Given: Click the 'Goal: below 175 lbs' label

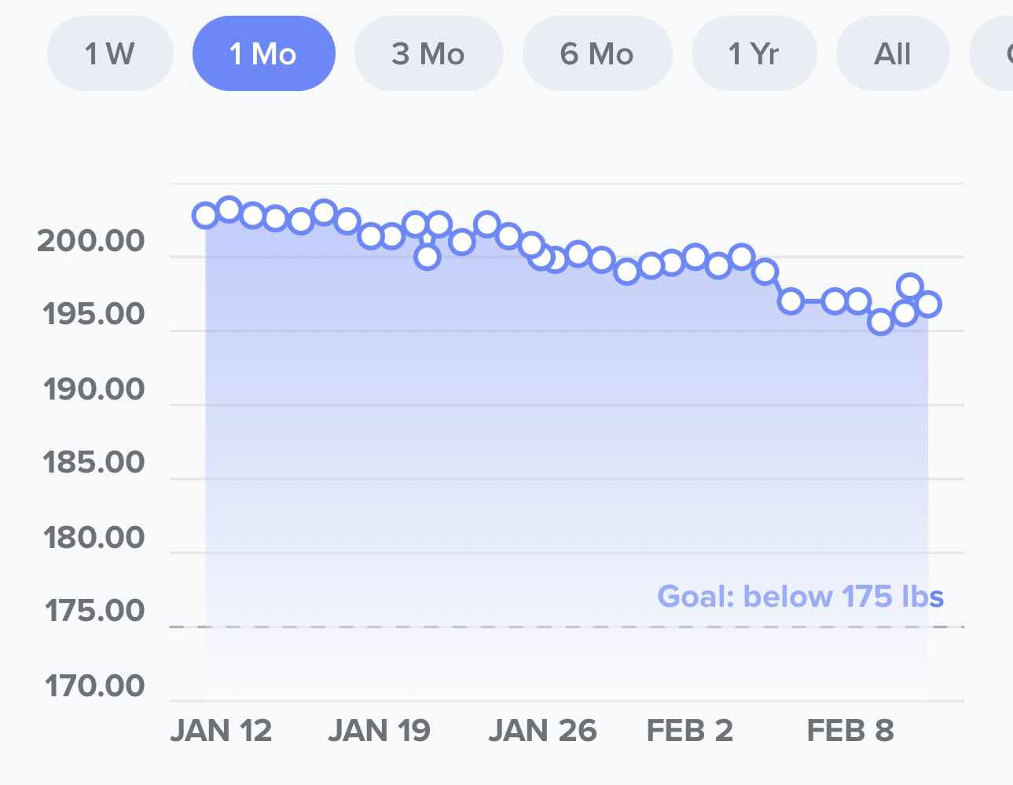Looking at the screenshot, I should [800, 597].
